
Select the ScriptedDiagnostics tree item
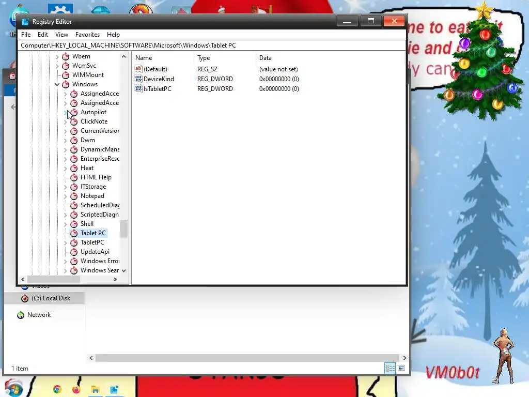(x=100, y=215)
